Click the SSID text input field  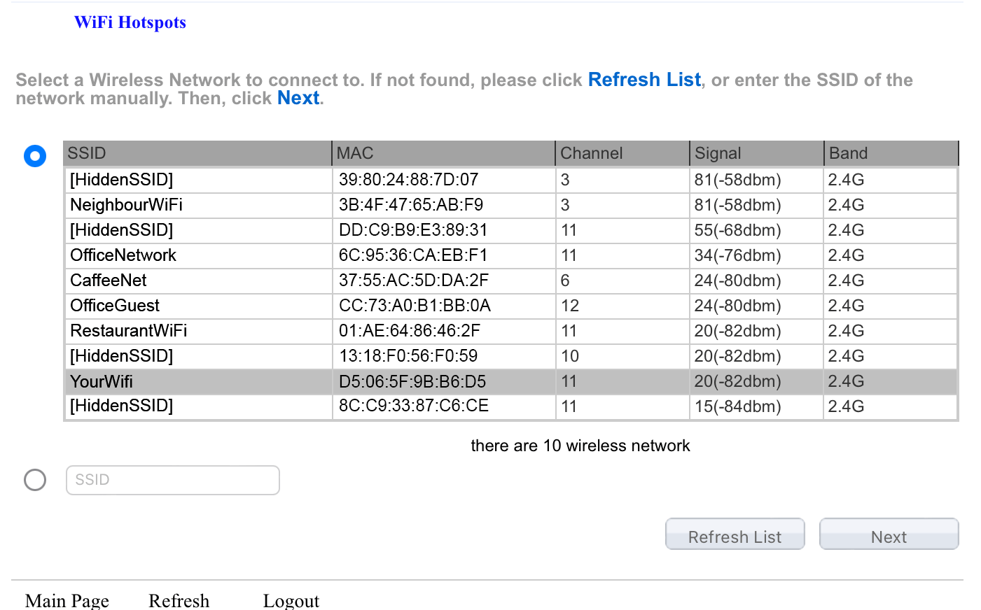(x=173, y=480)
